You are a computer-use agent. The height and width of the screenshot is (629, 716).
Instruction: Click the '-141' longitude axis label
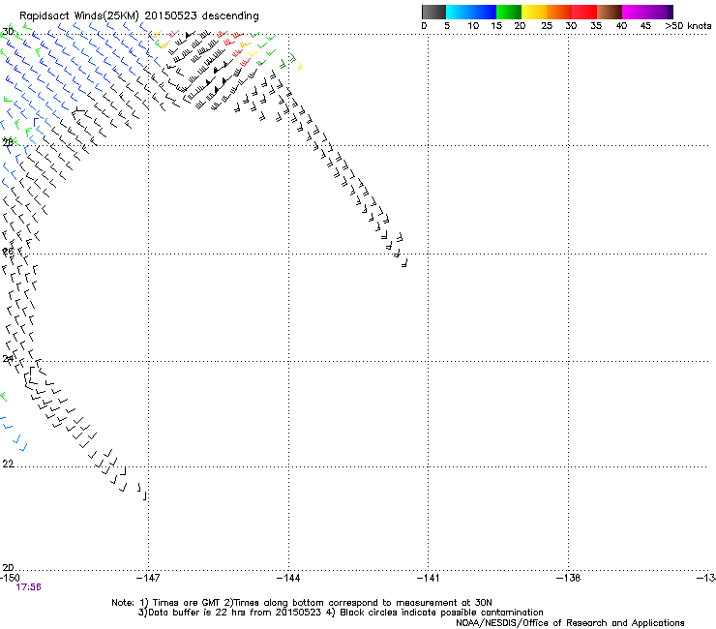(x=429, y=578)
